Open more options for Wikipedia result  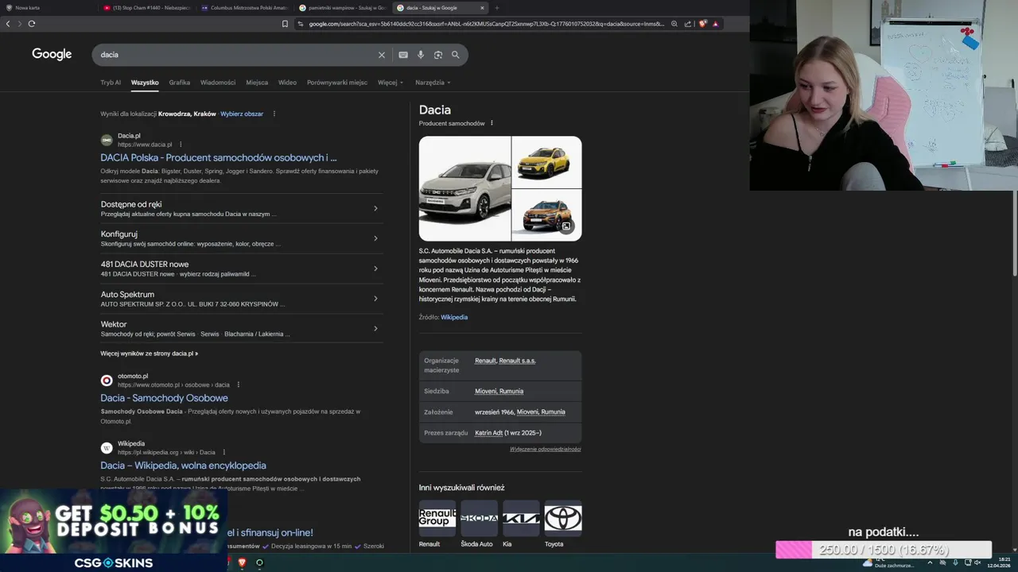[223, 452]
